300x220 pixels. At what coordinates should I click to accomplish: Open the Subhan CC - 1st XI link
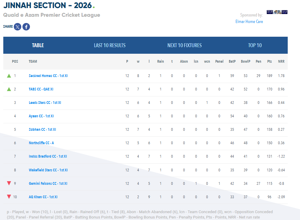coord(42,129)
